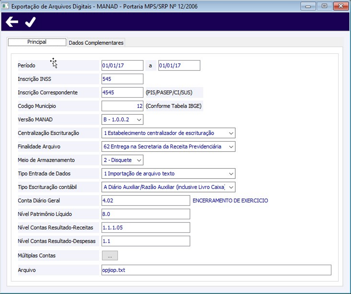The height and width of the screenshot is (294, 351).
Task: Click the Múltiplas Contas label
Action: pyautogui.click(x=37, y=256)
